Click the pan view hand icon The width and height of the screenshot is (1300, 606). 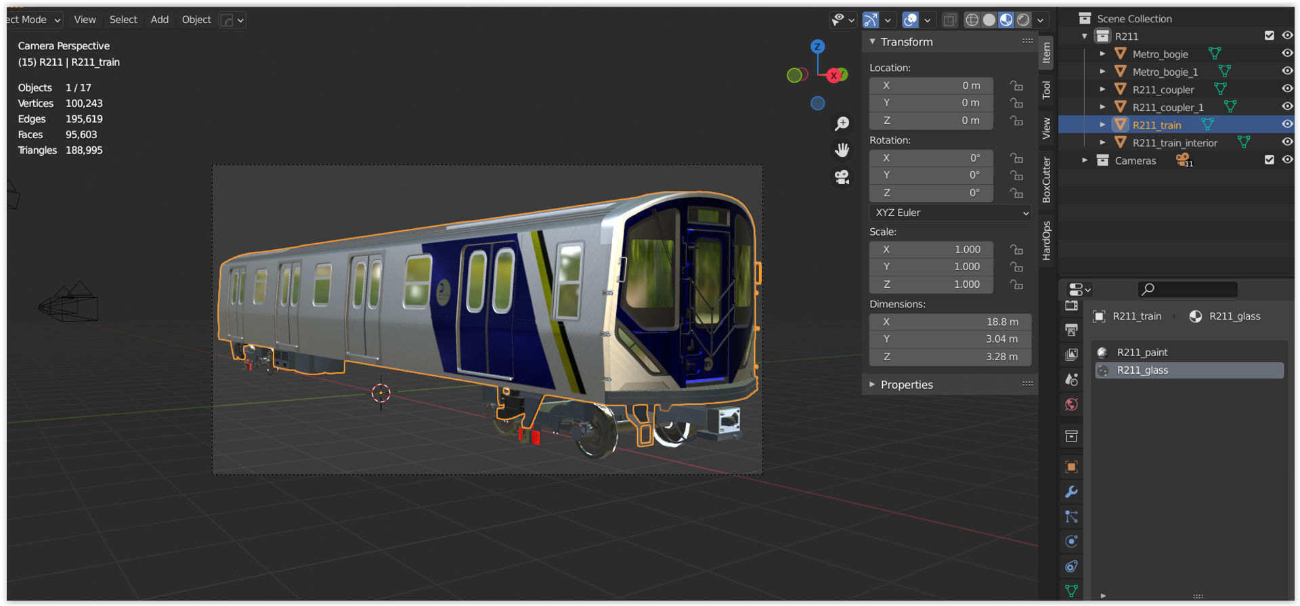pyautogui.click(x=842, y=150)
